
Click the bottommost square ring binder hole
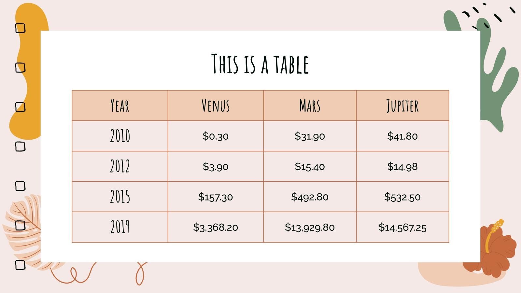click(21, 265)
